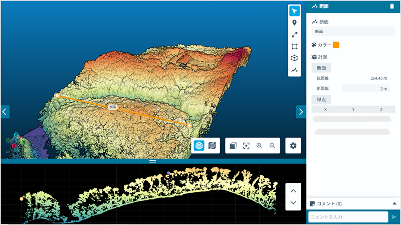
Task: Click the orange カラー swatch
Action: [336, 45]
